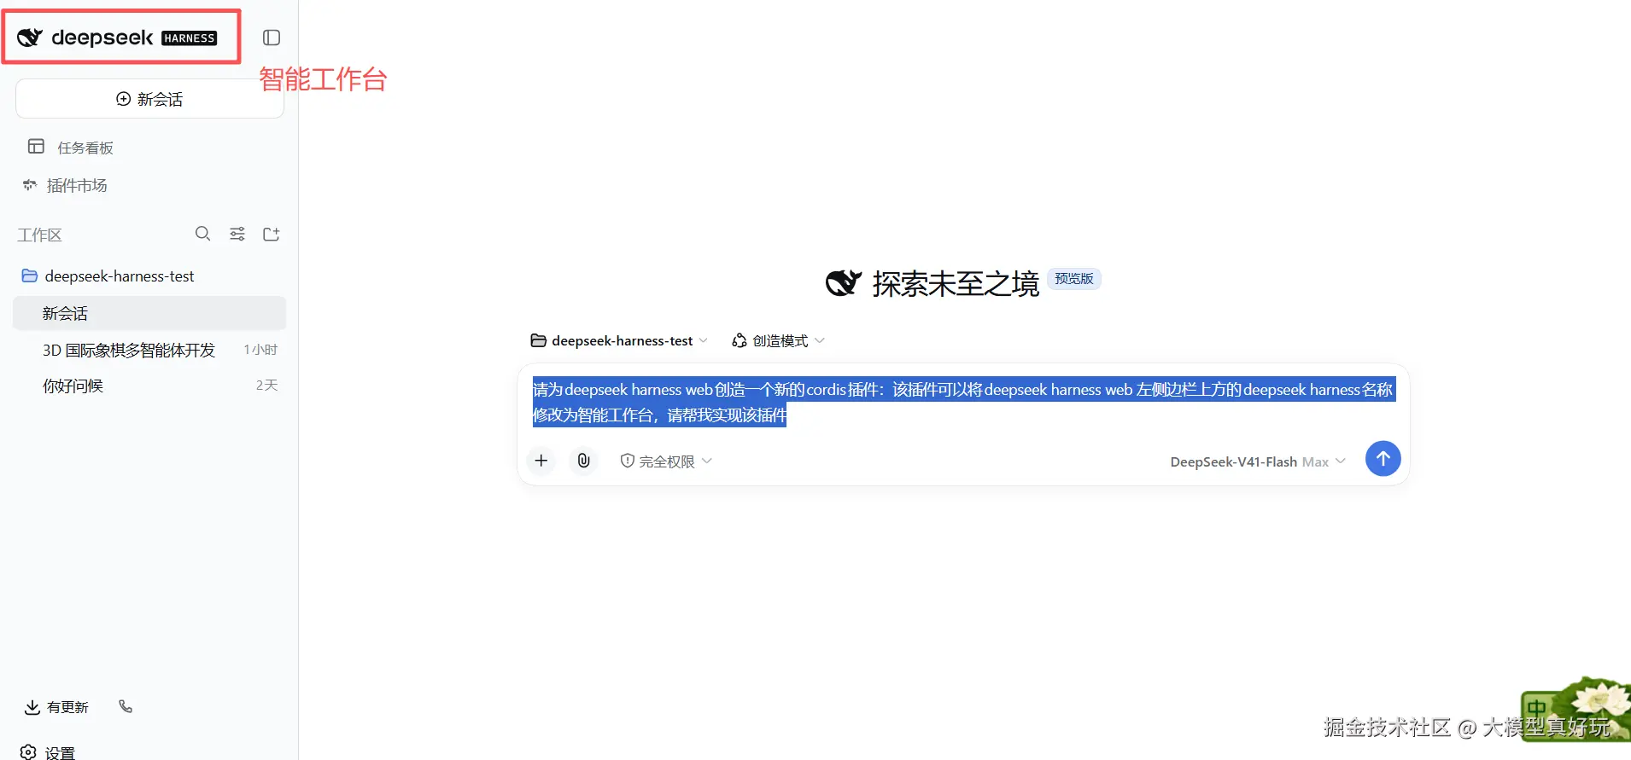Collapse the deepseek-harness-test workspace folder

point(108,276)
